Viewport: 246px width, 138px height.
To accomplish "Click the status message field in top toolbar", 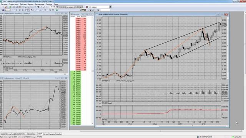I will pos(71,7).
